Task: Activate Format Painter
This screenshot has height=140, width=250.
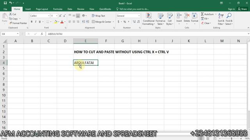Action: [18, 23]
